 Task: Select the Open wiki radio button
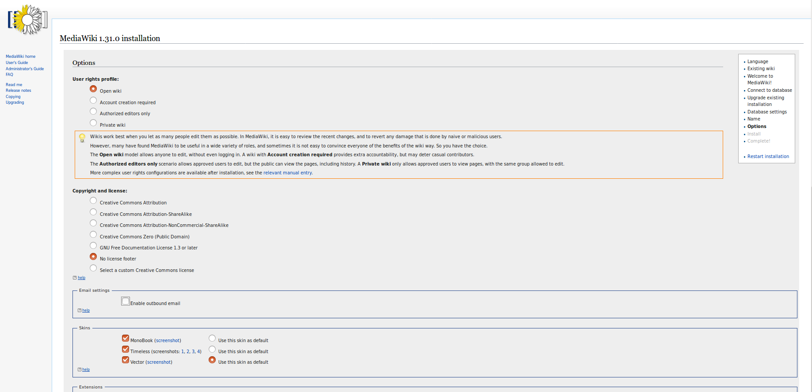(93, 89)
